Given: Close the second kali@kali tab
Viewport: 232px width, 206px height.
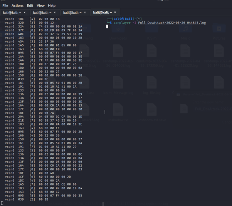Looking at the screenshot, I should tap(55, 13).
